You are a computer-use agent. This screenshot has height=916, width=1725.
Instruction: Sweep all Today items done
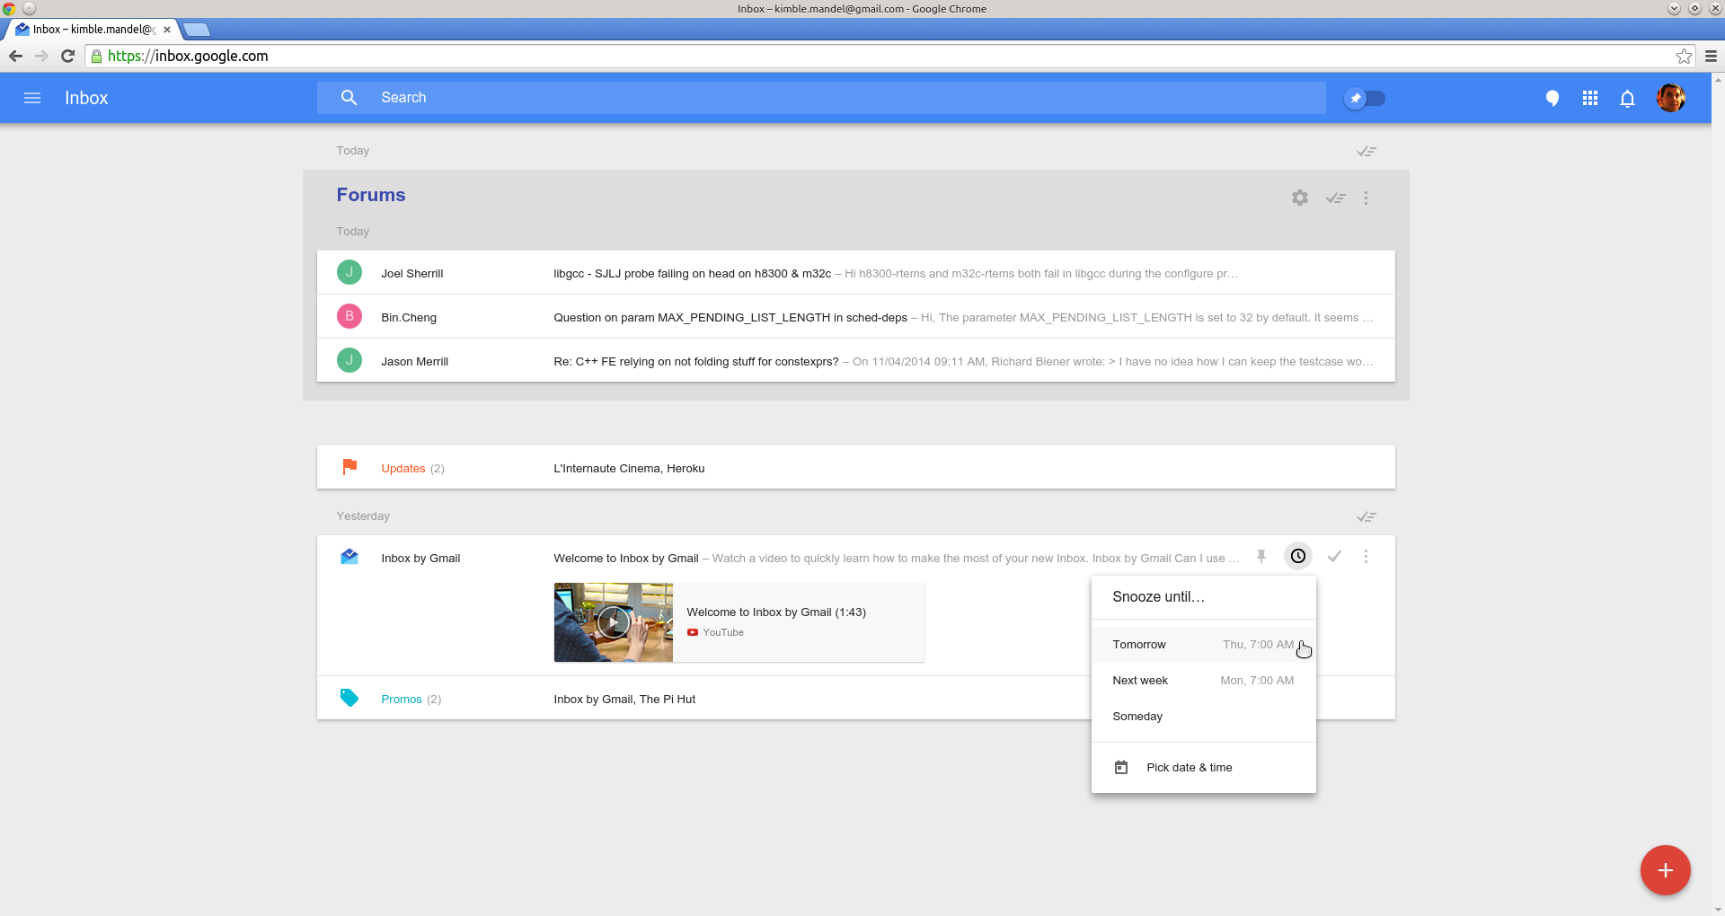point(1366,151)
